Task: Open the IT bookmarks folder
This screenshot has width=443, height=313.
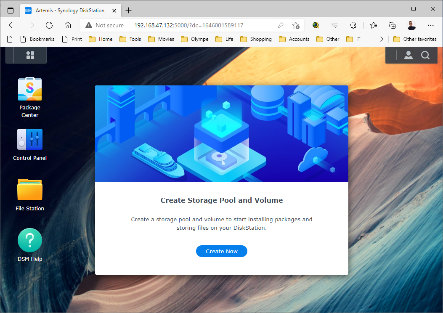Action: tap(353, 39)
